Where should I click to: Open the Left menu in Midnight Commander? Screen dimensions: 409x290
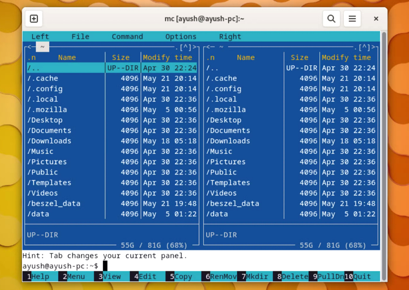pyautogui.click(x=40, y=36)
